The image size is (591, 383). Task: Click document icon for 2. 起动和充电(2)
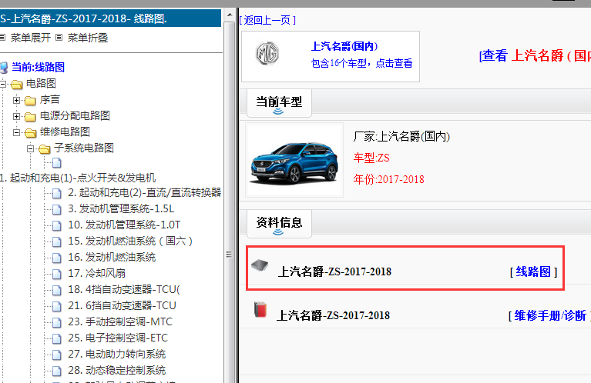pos(56,193)
